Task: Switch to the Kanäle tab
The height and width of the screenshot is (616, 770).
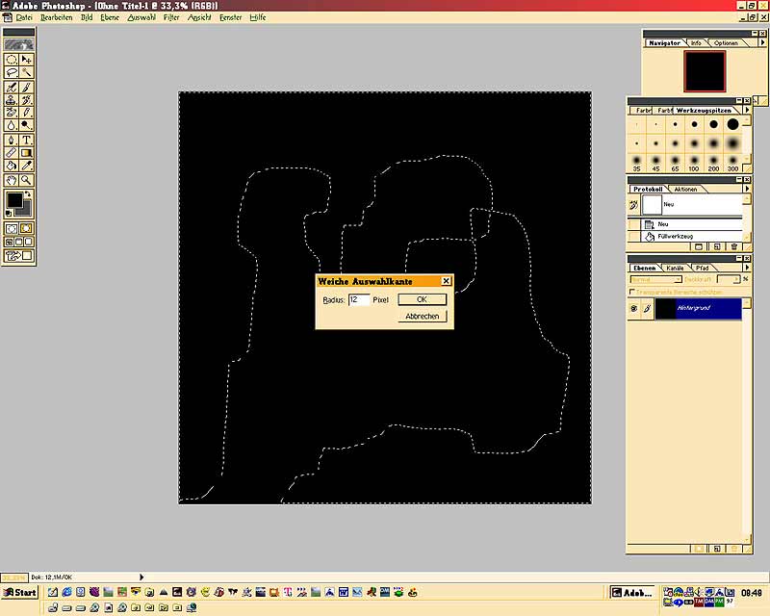Action: point(675,268)
